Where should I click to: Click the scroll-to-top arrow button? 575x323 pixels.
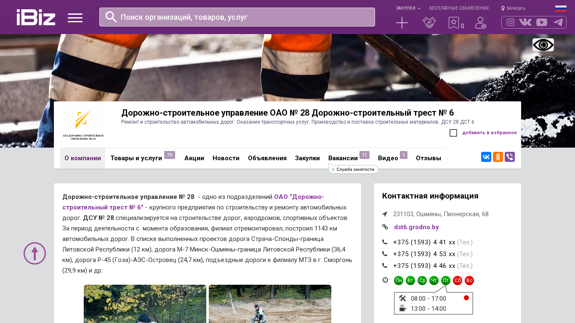pyautogui.click(x=35, y=253)
